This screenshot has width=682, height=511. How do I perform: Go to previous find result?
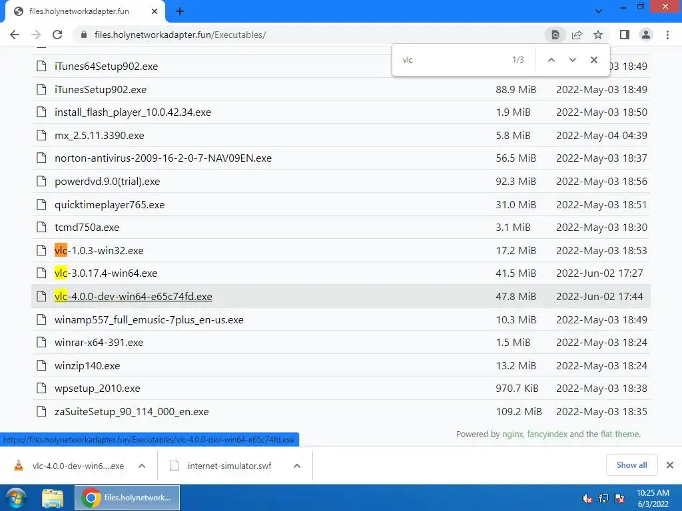pos(551,60)
